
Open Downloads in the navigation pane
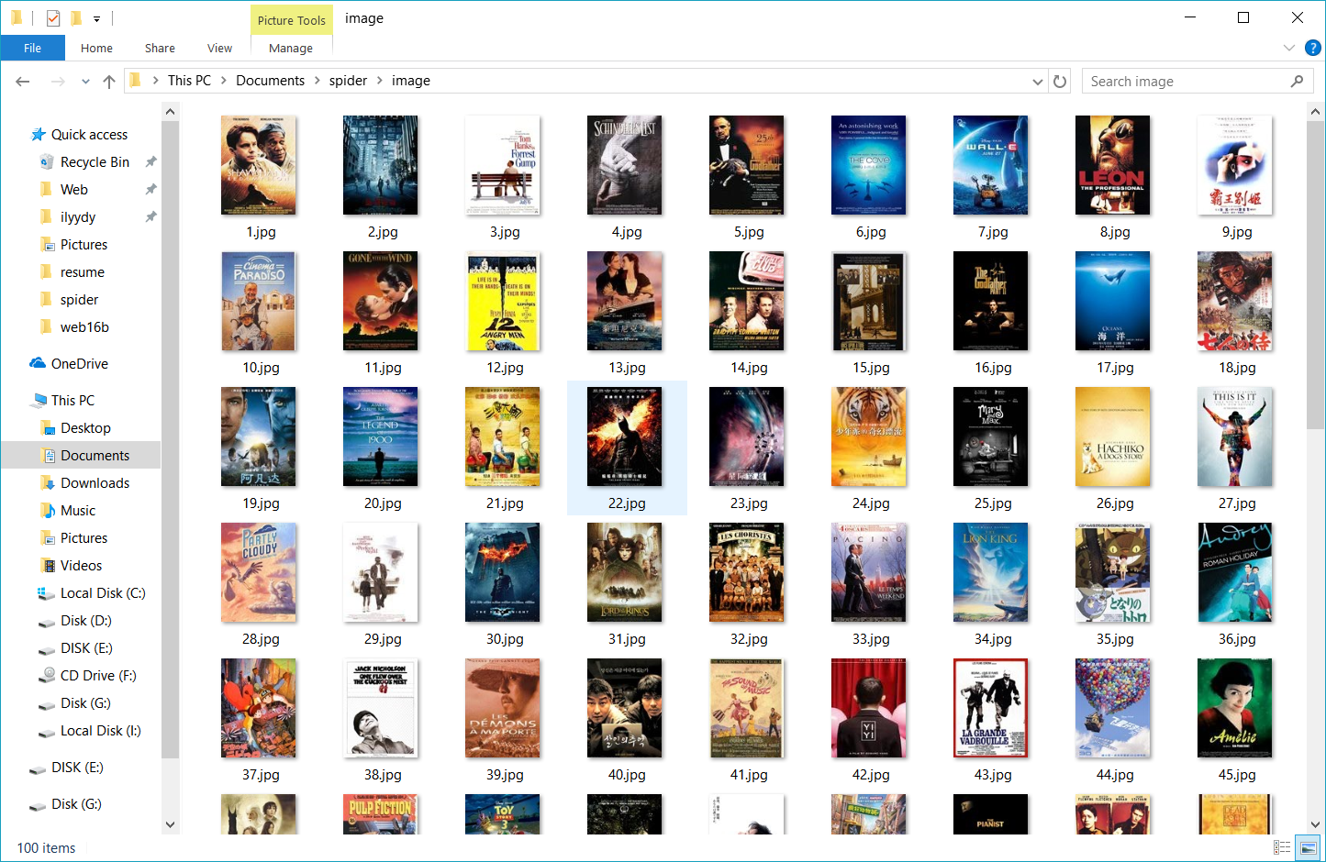[x=95, y=483]
